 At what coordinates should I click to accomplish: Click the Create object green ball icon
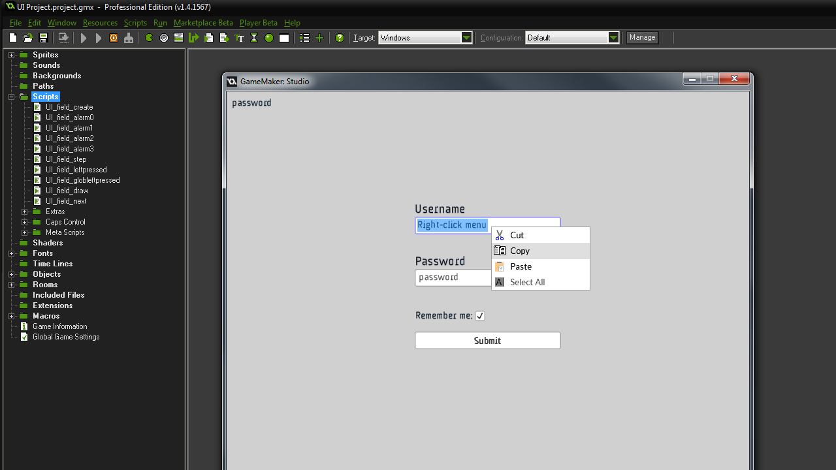click(269, 38)
